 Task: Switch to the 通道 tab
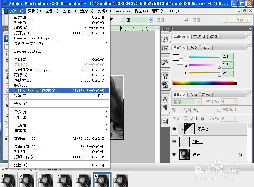click(x=193, y=94)
